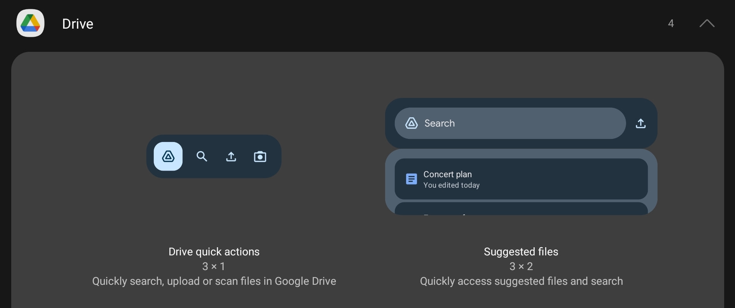Tap the Suggested files description text
This screenshot has width=735, height=308.
[521, 281]
